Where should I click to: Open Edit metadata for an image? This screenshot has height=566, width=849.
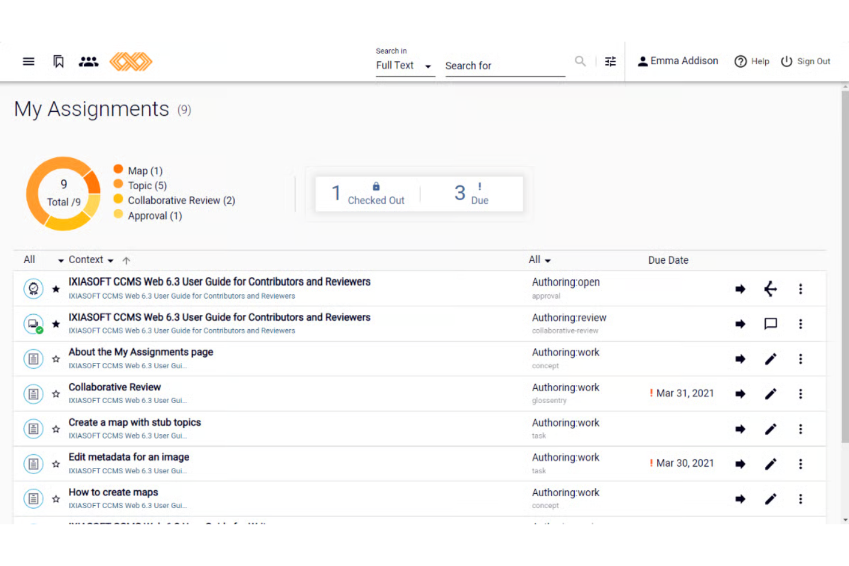(129, 457)
